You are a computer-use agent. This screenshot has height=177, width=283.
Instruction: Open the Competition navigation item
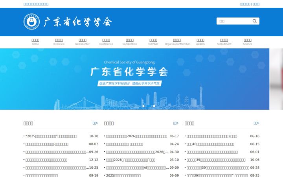(130, 42)
